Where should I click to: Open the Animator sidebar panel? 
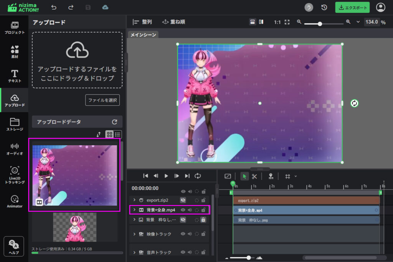(15, 201)
